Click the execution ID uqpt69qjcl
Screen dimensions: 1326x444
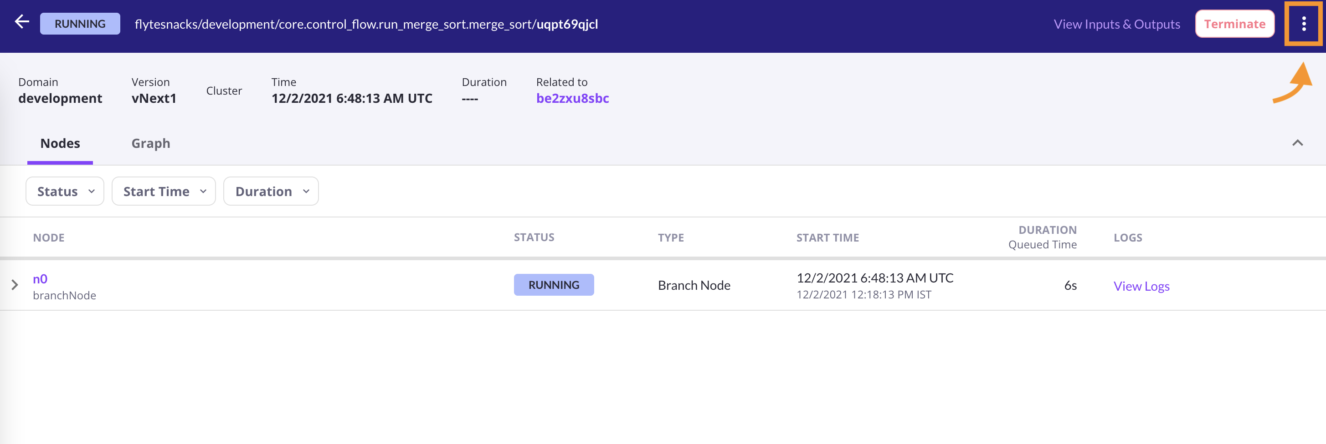click(x=567, y=24)
